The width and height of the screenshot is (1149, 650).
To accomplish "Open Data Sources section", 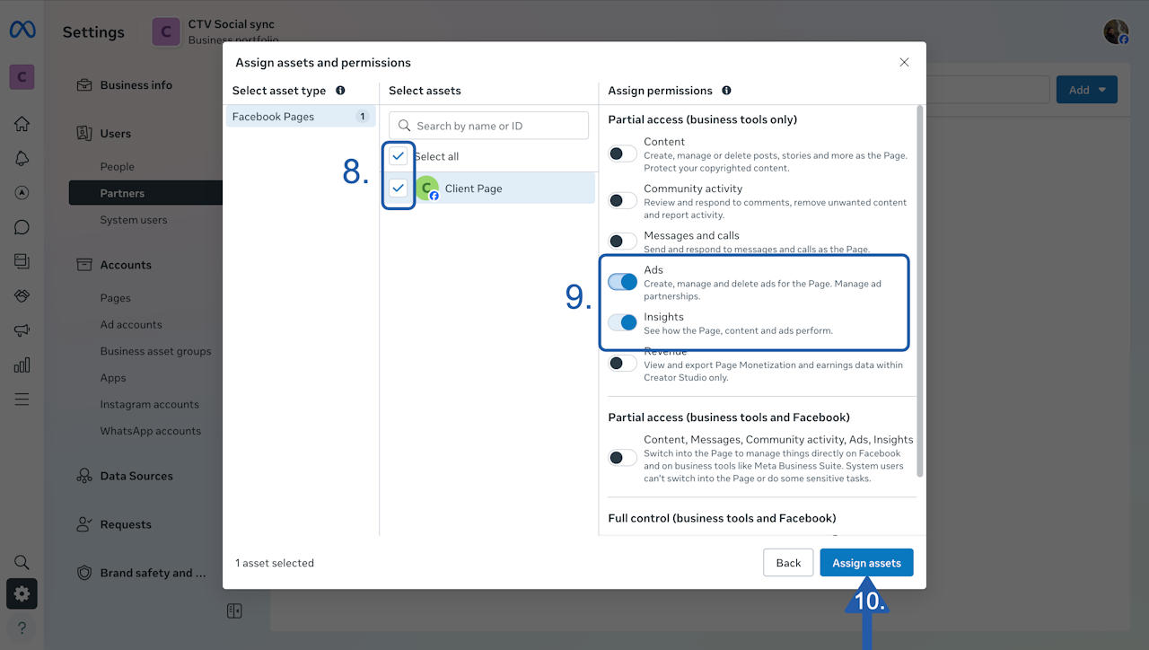I will (136, 476).
